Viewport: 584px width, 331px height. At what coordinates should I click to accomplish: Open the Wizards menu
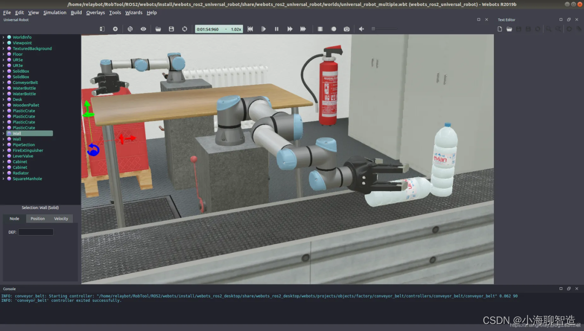(x=134, y=12)
